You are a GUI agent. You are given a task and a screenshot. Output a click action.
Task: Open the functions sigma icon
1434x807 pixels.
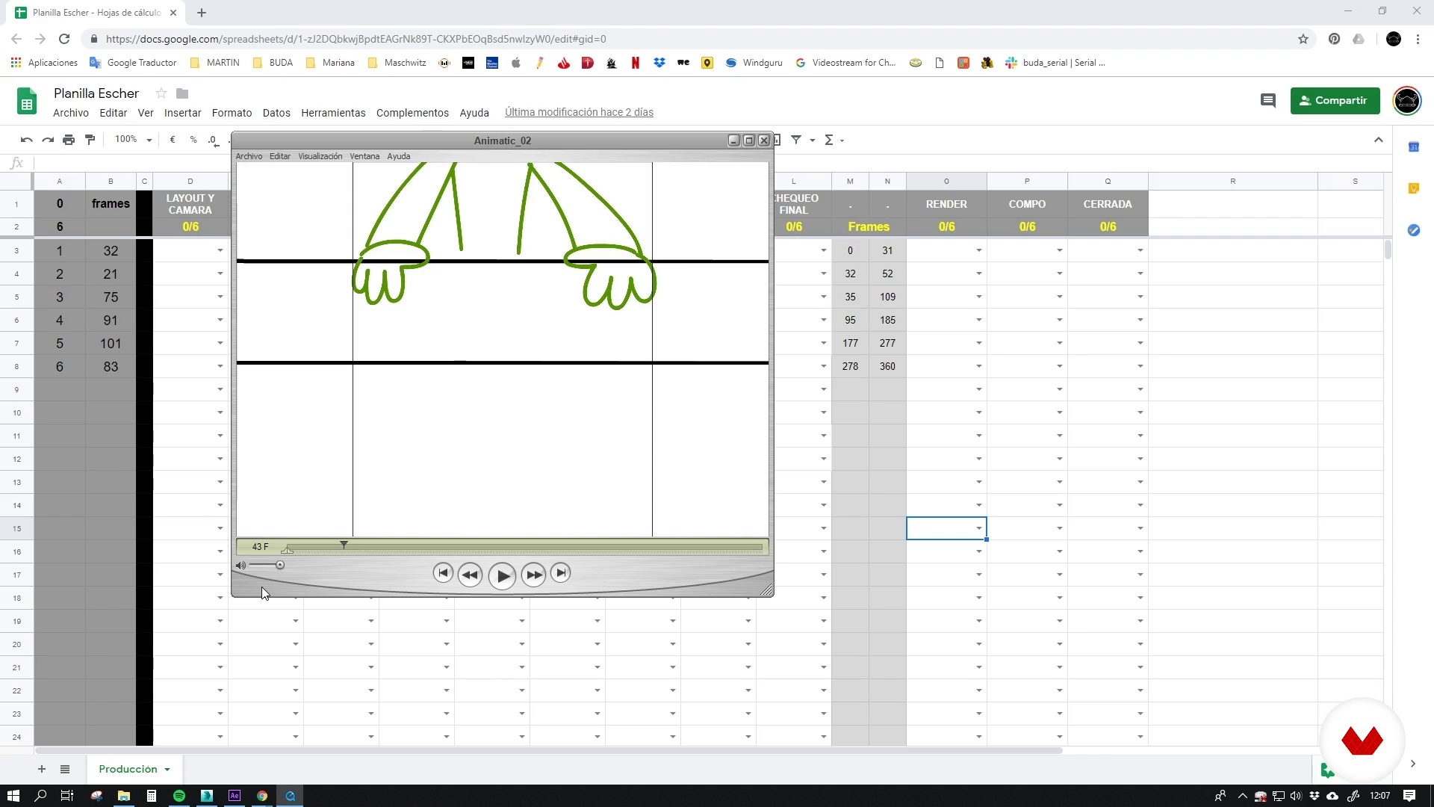click(828, 140)
